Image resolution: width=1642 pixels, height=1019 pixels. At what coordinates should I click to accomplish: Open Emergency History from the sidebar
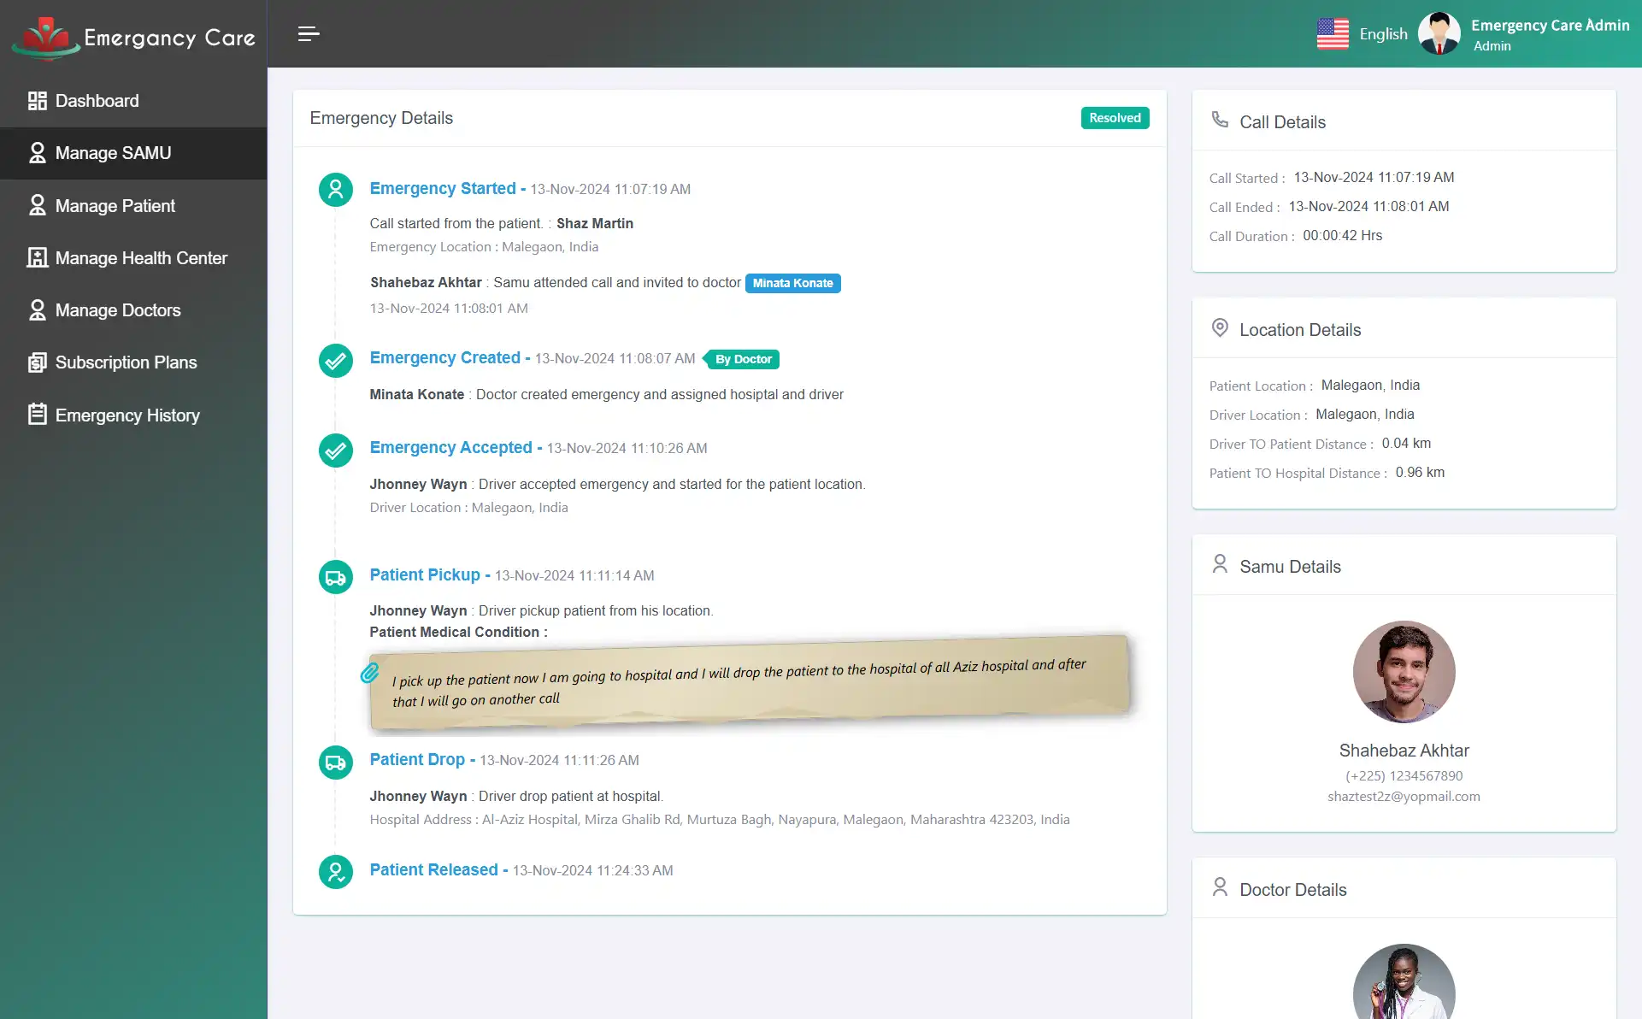point(126,415)
